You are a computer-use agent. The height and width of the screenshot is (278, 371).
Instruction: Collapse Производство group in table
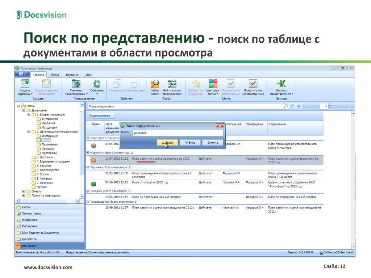(x=88, y=202)
